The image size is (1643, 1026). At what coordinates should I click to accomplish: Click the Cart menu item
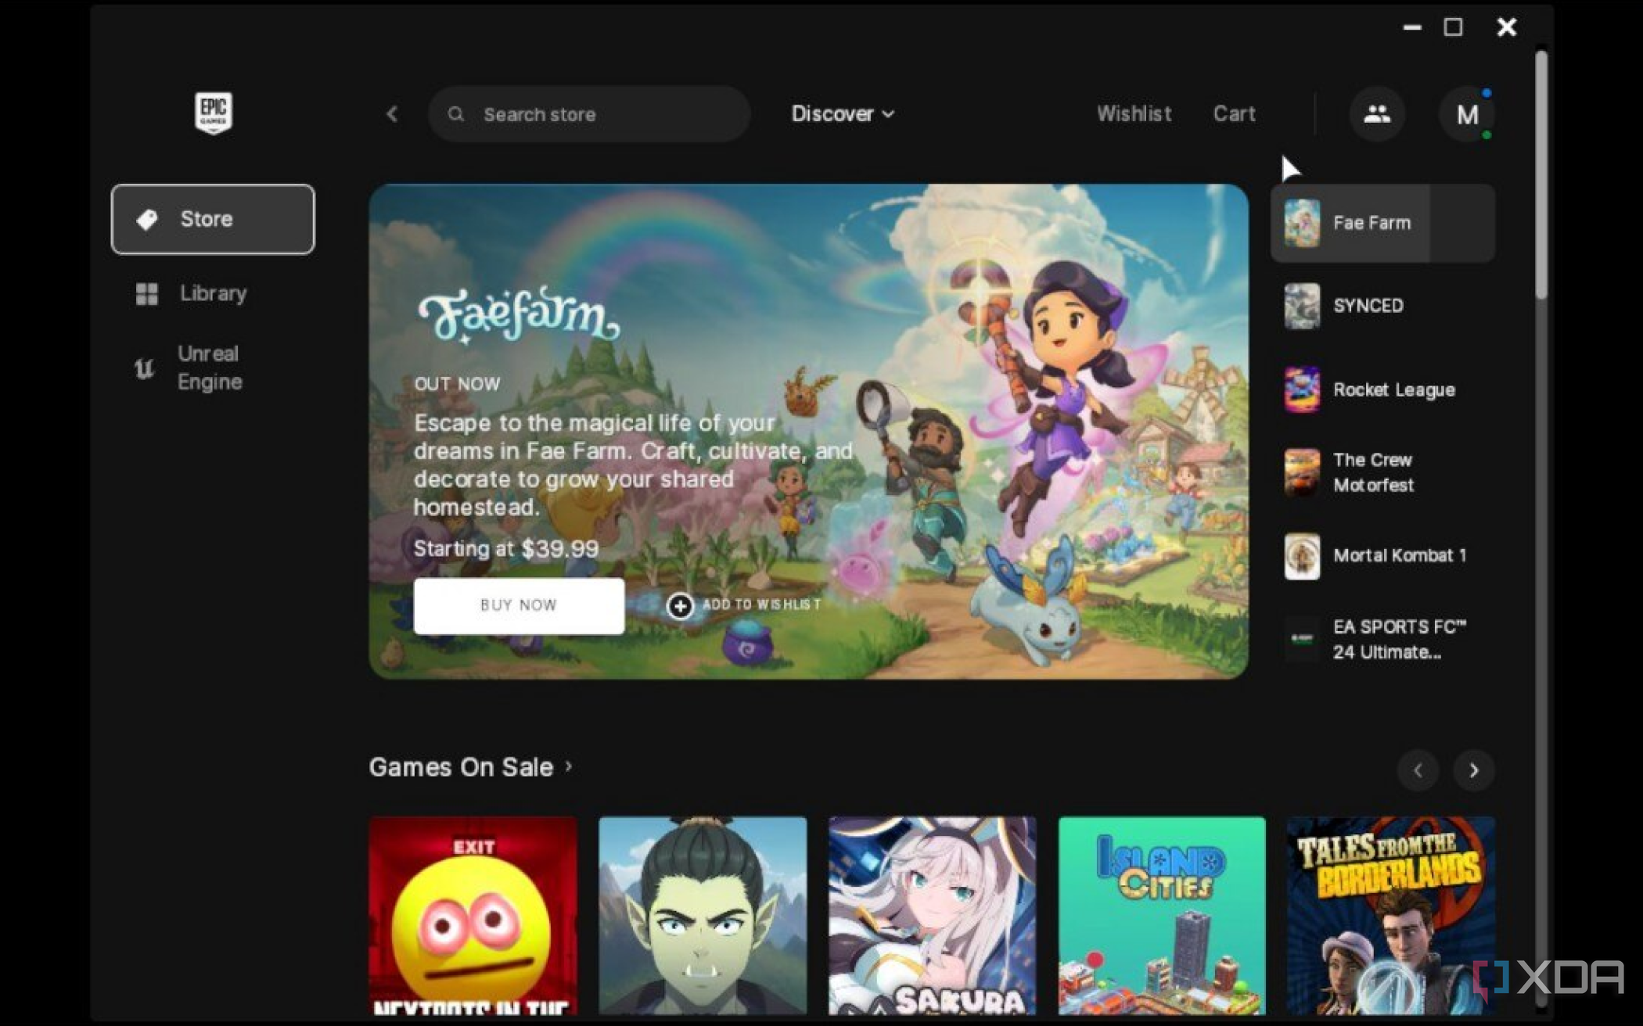(x=1234, y=113)
